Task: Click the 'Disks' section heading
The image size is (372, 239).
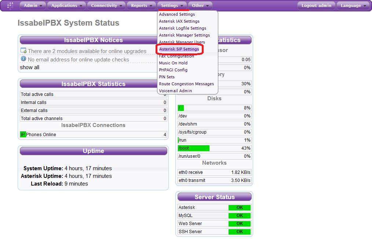Action: coord(214,98)
